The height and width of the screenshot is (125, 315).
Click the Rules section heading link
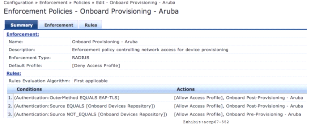pyautogui.click(x=14, y=73)
